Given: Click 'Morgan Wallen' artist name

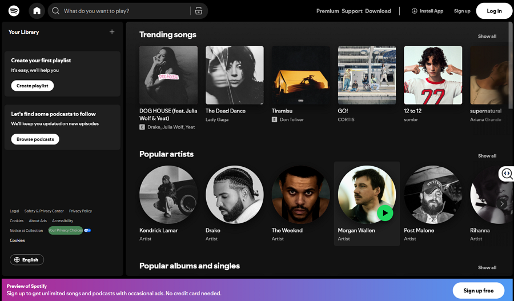Looking at the screenshot, I should [356, 231].
